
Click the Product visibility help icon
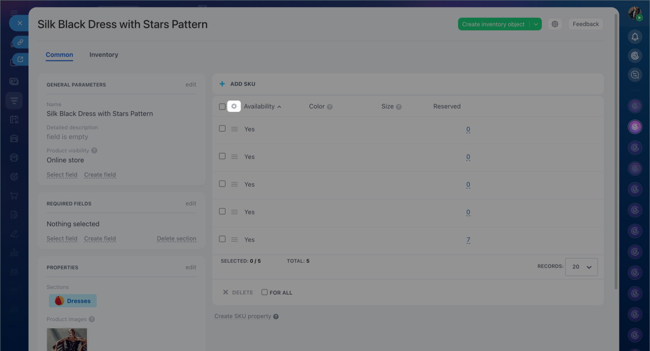tap(94, 151)
